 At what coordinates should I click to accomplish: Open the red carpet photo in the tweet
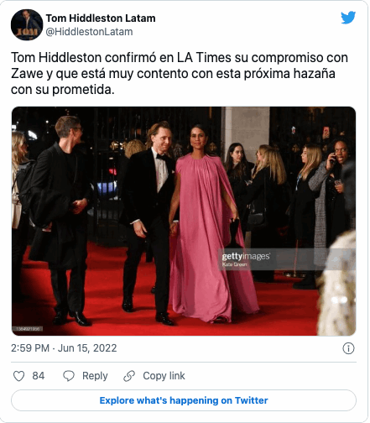184,221
